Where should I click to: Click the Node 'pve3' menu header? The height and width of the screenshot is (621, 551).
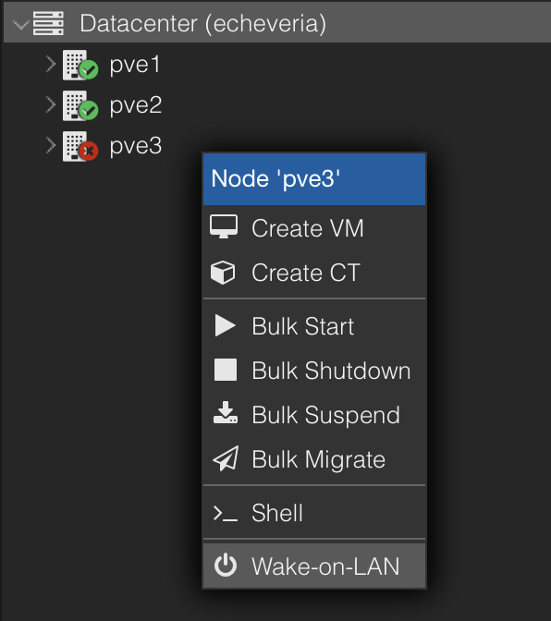(314, 179)
